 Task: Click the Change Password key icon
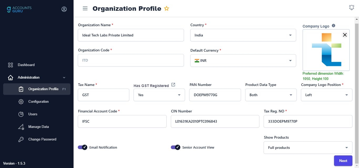coord(21,139)
